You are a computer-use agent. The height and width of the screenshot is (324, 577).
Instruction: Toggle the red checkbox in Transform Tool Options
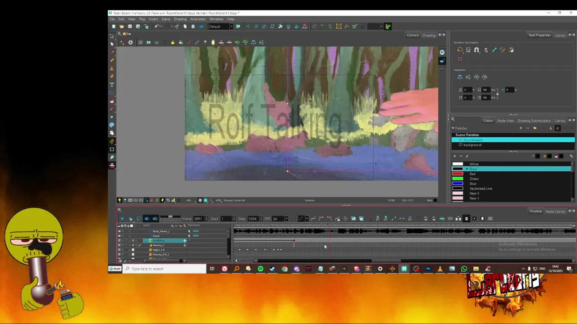click(460, 59)
